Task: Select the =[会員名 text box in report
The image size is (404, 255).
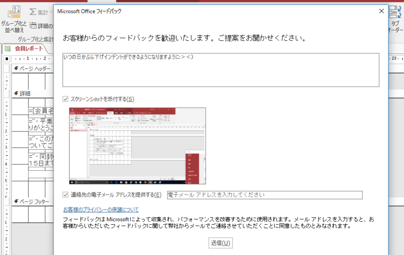Action: click(x=41, y=111)
